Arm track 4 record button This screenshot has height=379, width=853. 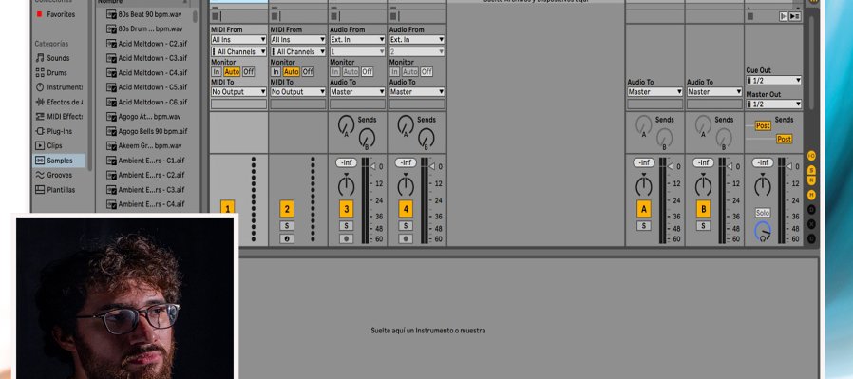[x=406, y=238]
